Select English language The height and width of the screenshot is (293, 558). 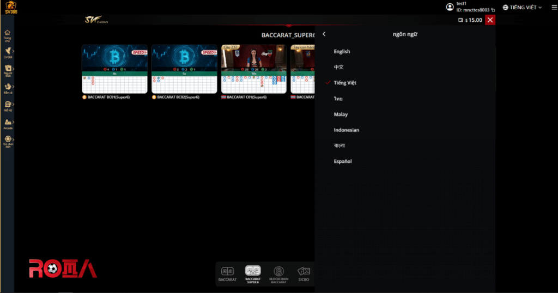point(342,51)
